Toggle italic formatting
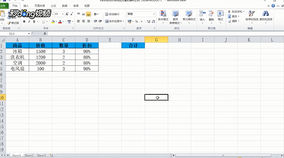This screenshot has height=158, width=284. tap(29, 22)
